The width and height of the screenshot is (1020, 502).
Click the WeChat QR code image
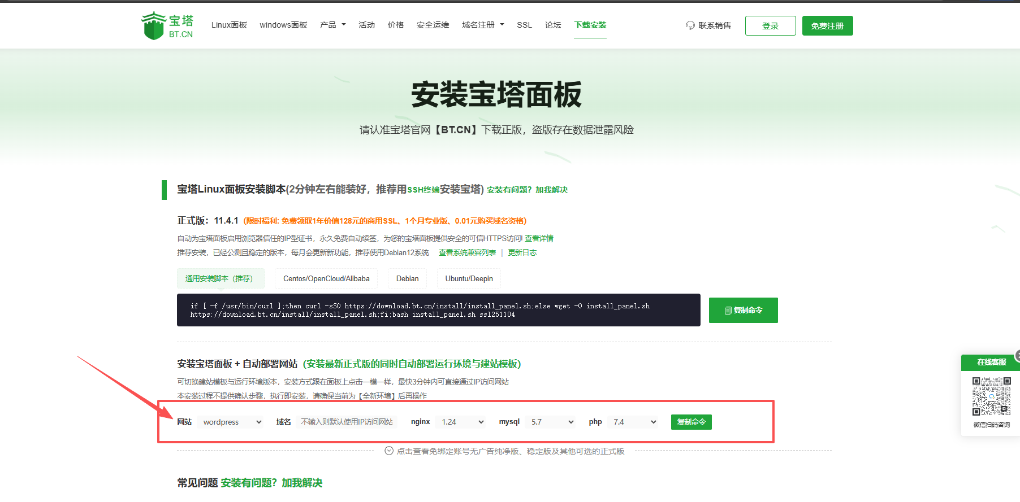point(991,396)
